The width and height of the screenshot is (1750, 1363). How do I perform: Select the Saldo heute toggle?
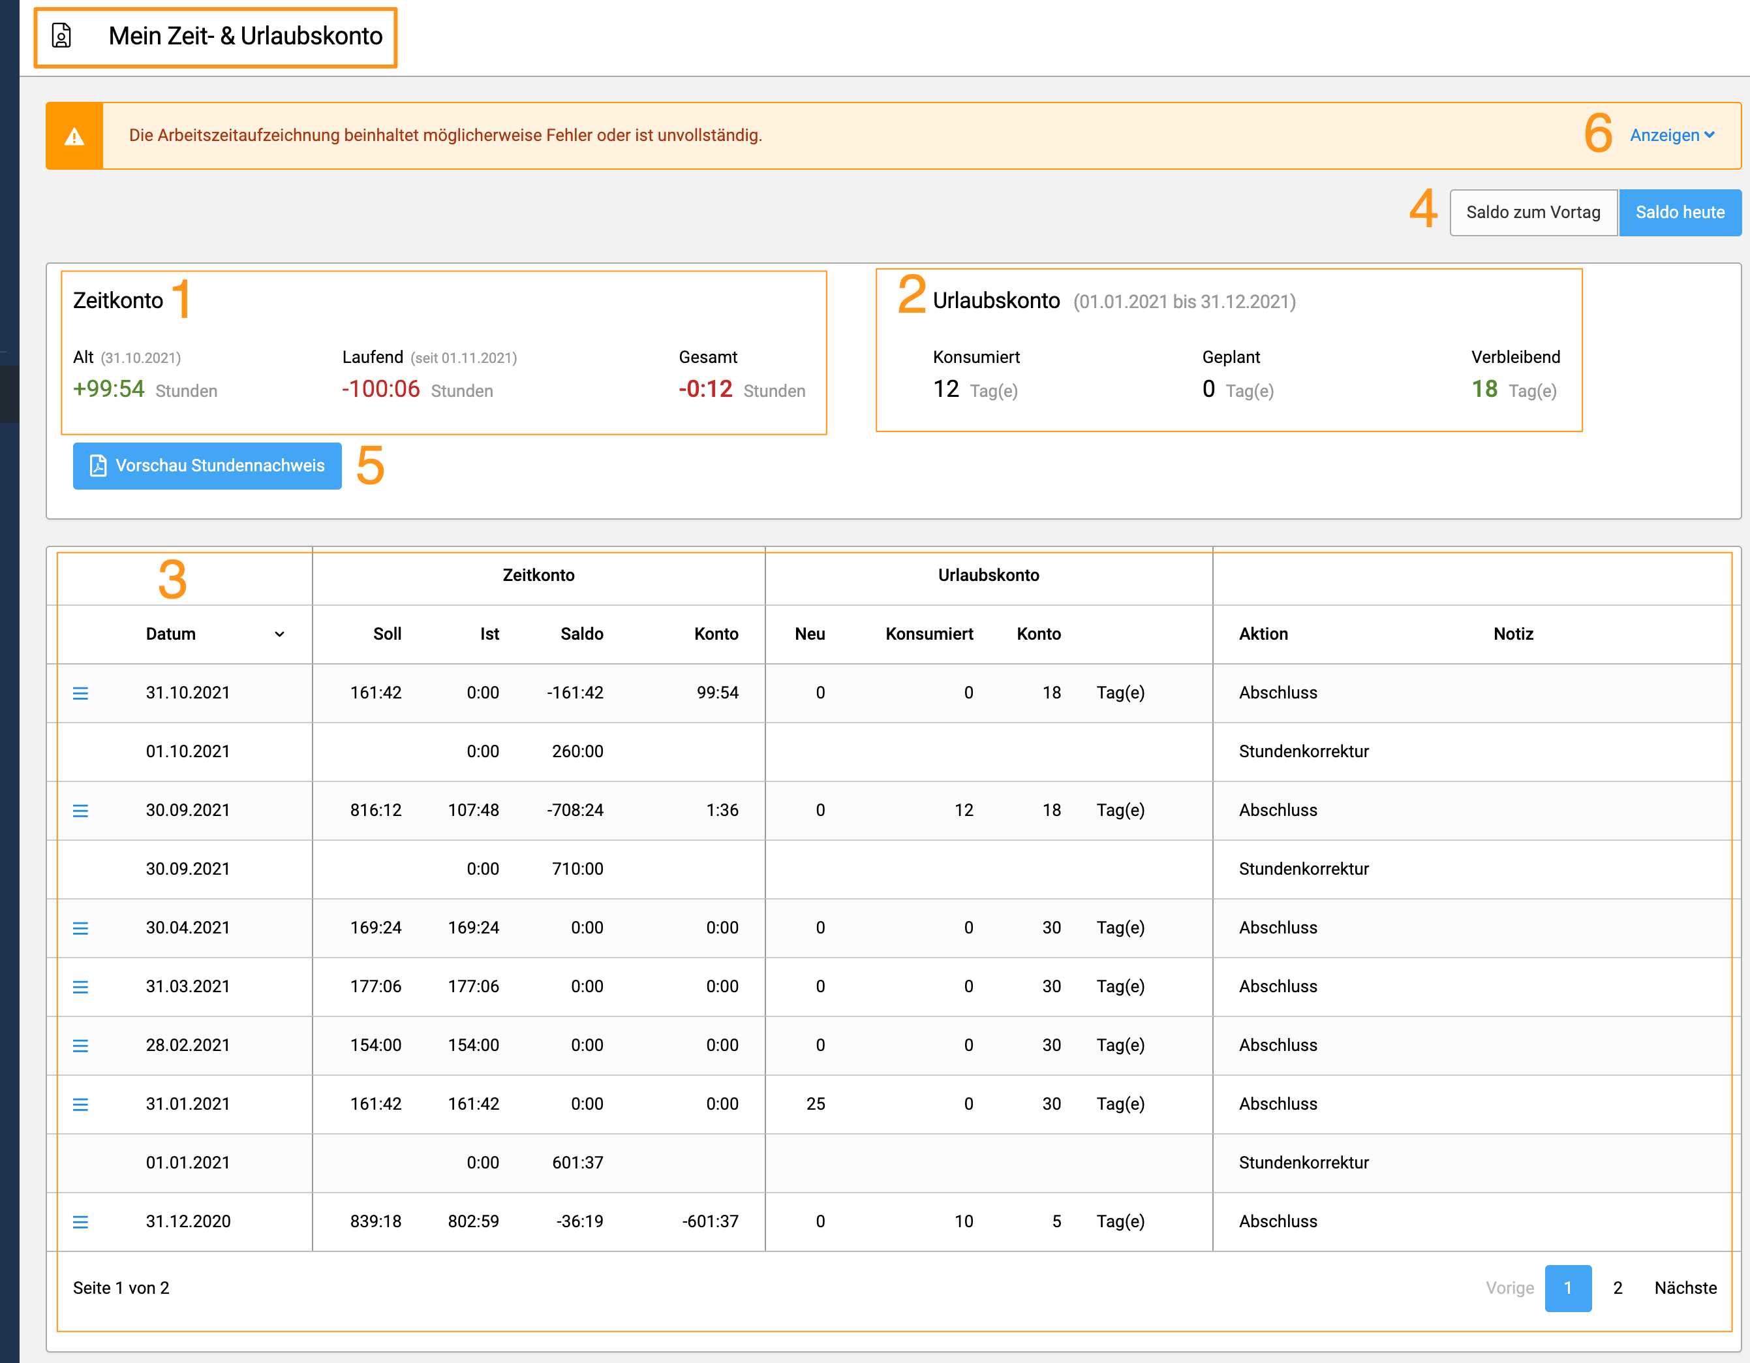(1680, 212)
